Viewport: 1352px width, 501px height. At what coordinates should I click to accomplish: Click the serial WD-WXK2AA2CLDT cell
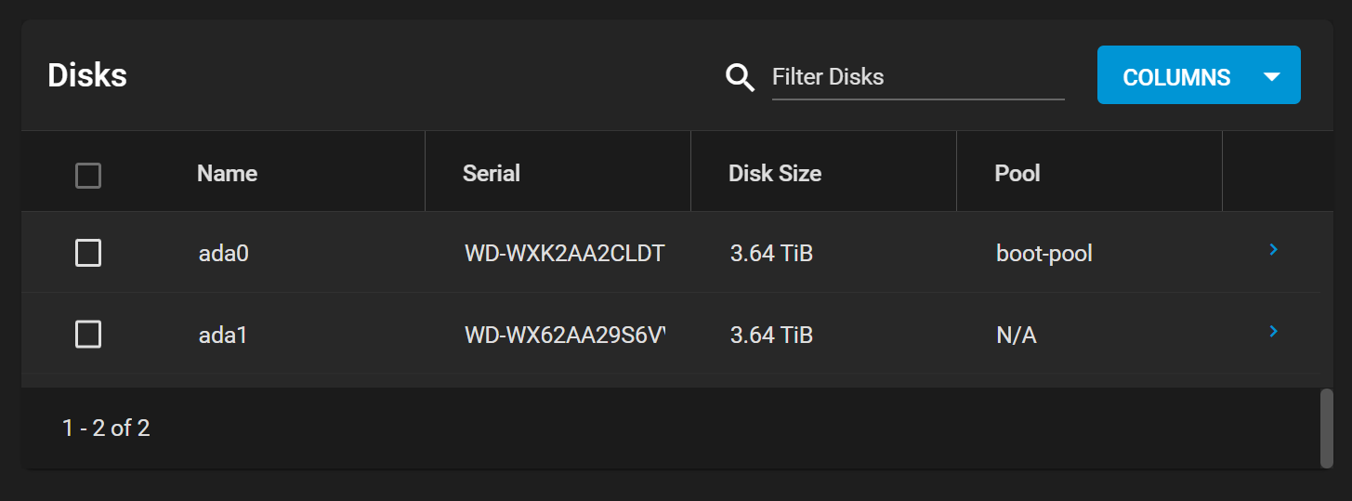[x=564, y=253]
